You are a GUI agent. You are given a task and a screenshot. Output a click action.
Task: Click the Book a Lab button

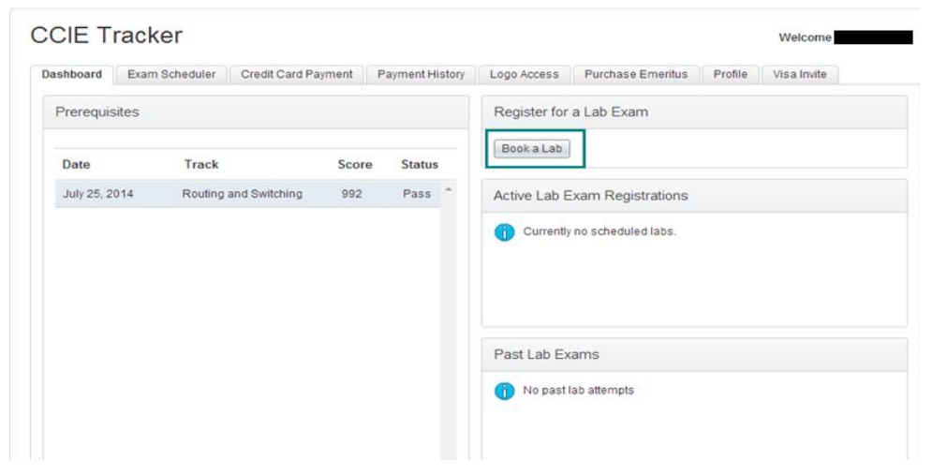pyautogui.click(x=531, y=149)
